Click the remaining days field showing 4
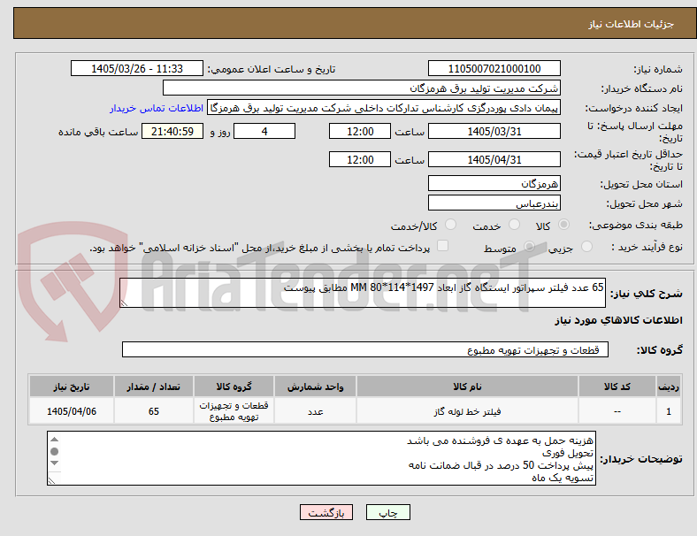The image size is (697, 536). pyautogui.click(x=264, y=132)
